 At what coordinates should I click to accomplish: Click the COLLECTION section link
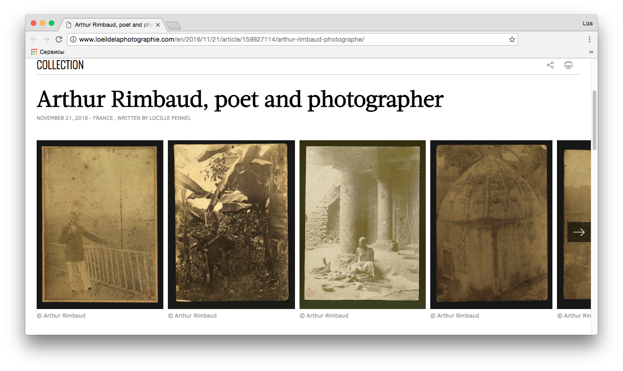(x=60, y=65)
